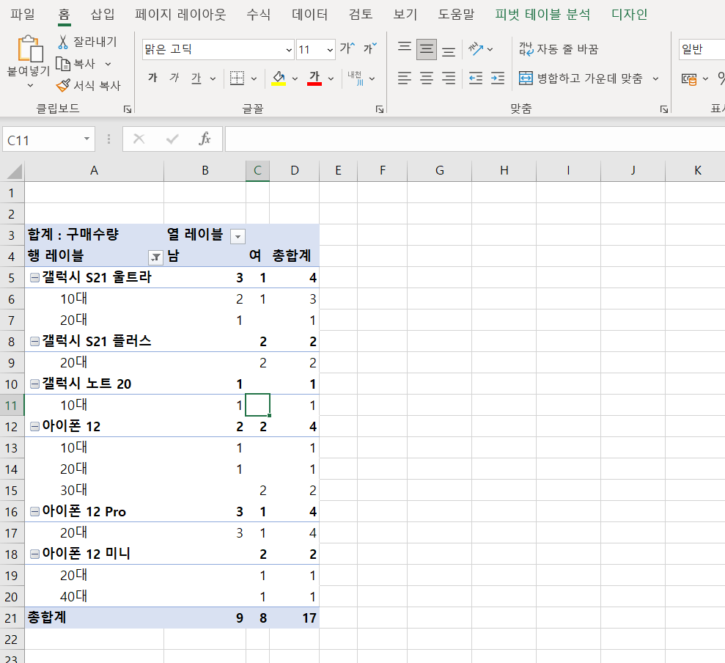Open column labels (열 레이블) filter dropdown
This screenshot has width=725, height=663.
coord(238,236)
